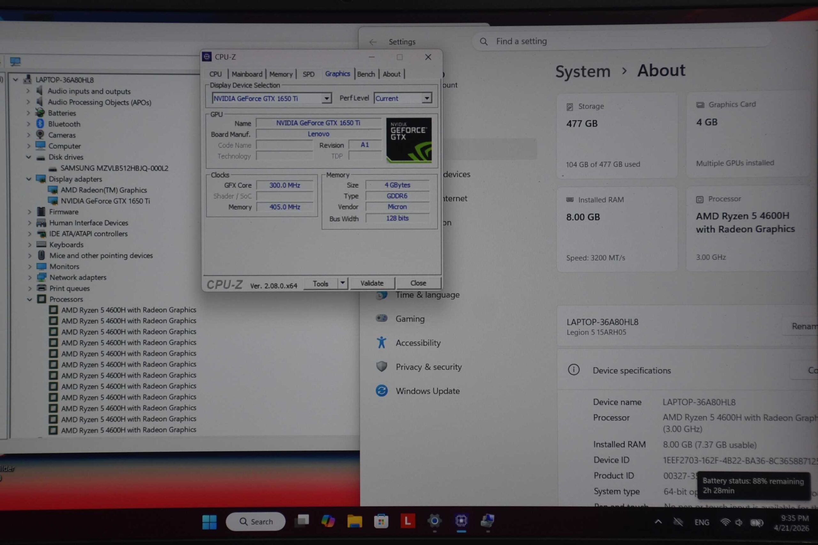Expand the Network adapters node
Image resolution: width=818 pixels, height=545 pixels.
tap(29, 277)
